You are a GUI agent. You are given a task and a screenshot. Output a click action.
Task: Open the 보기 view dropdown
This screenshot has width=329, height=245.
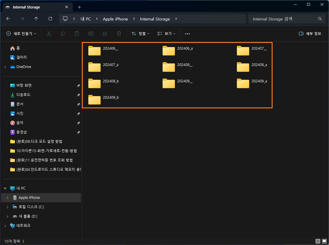click(x=166, y=34)
